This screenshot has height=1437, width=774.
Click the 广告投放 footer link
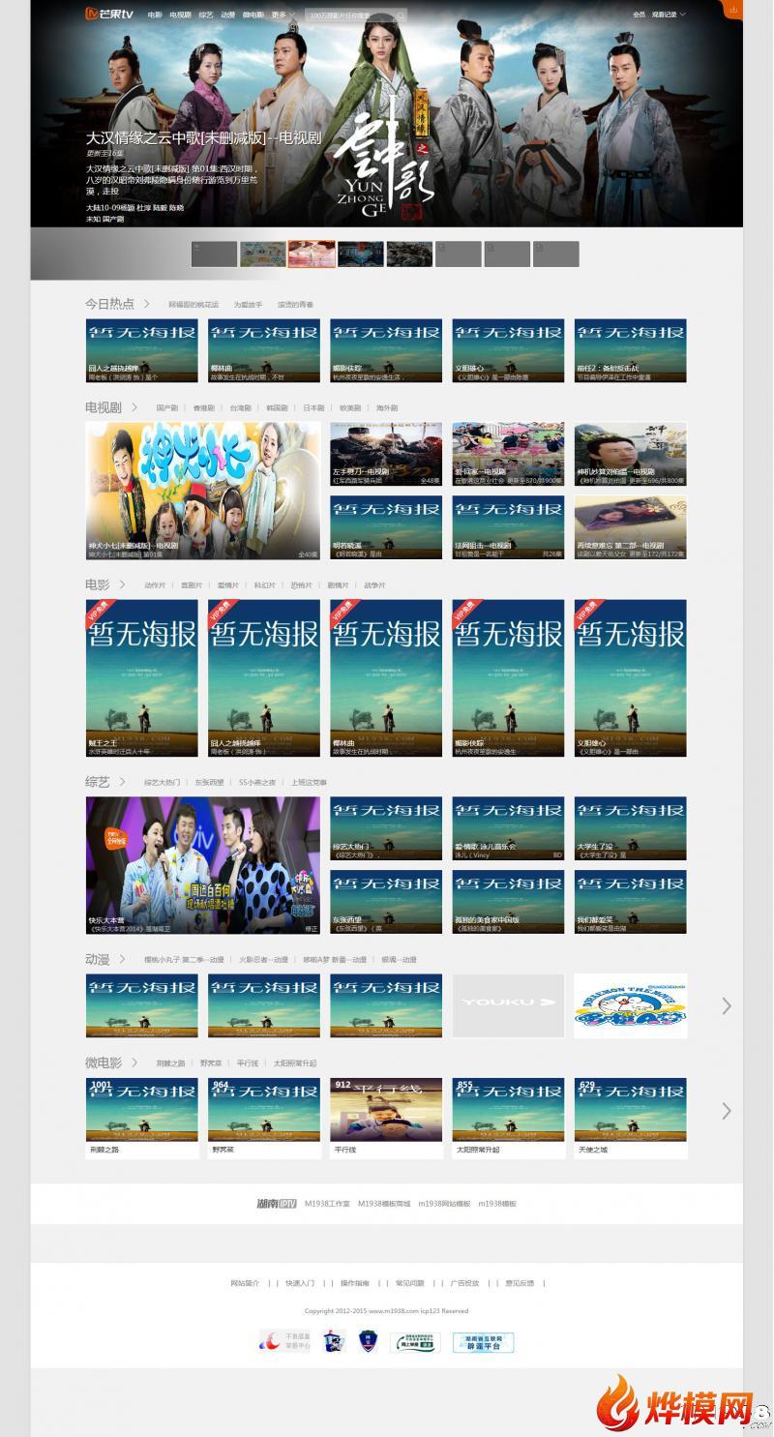[464, 1283]
